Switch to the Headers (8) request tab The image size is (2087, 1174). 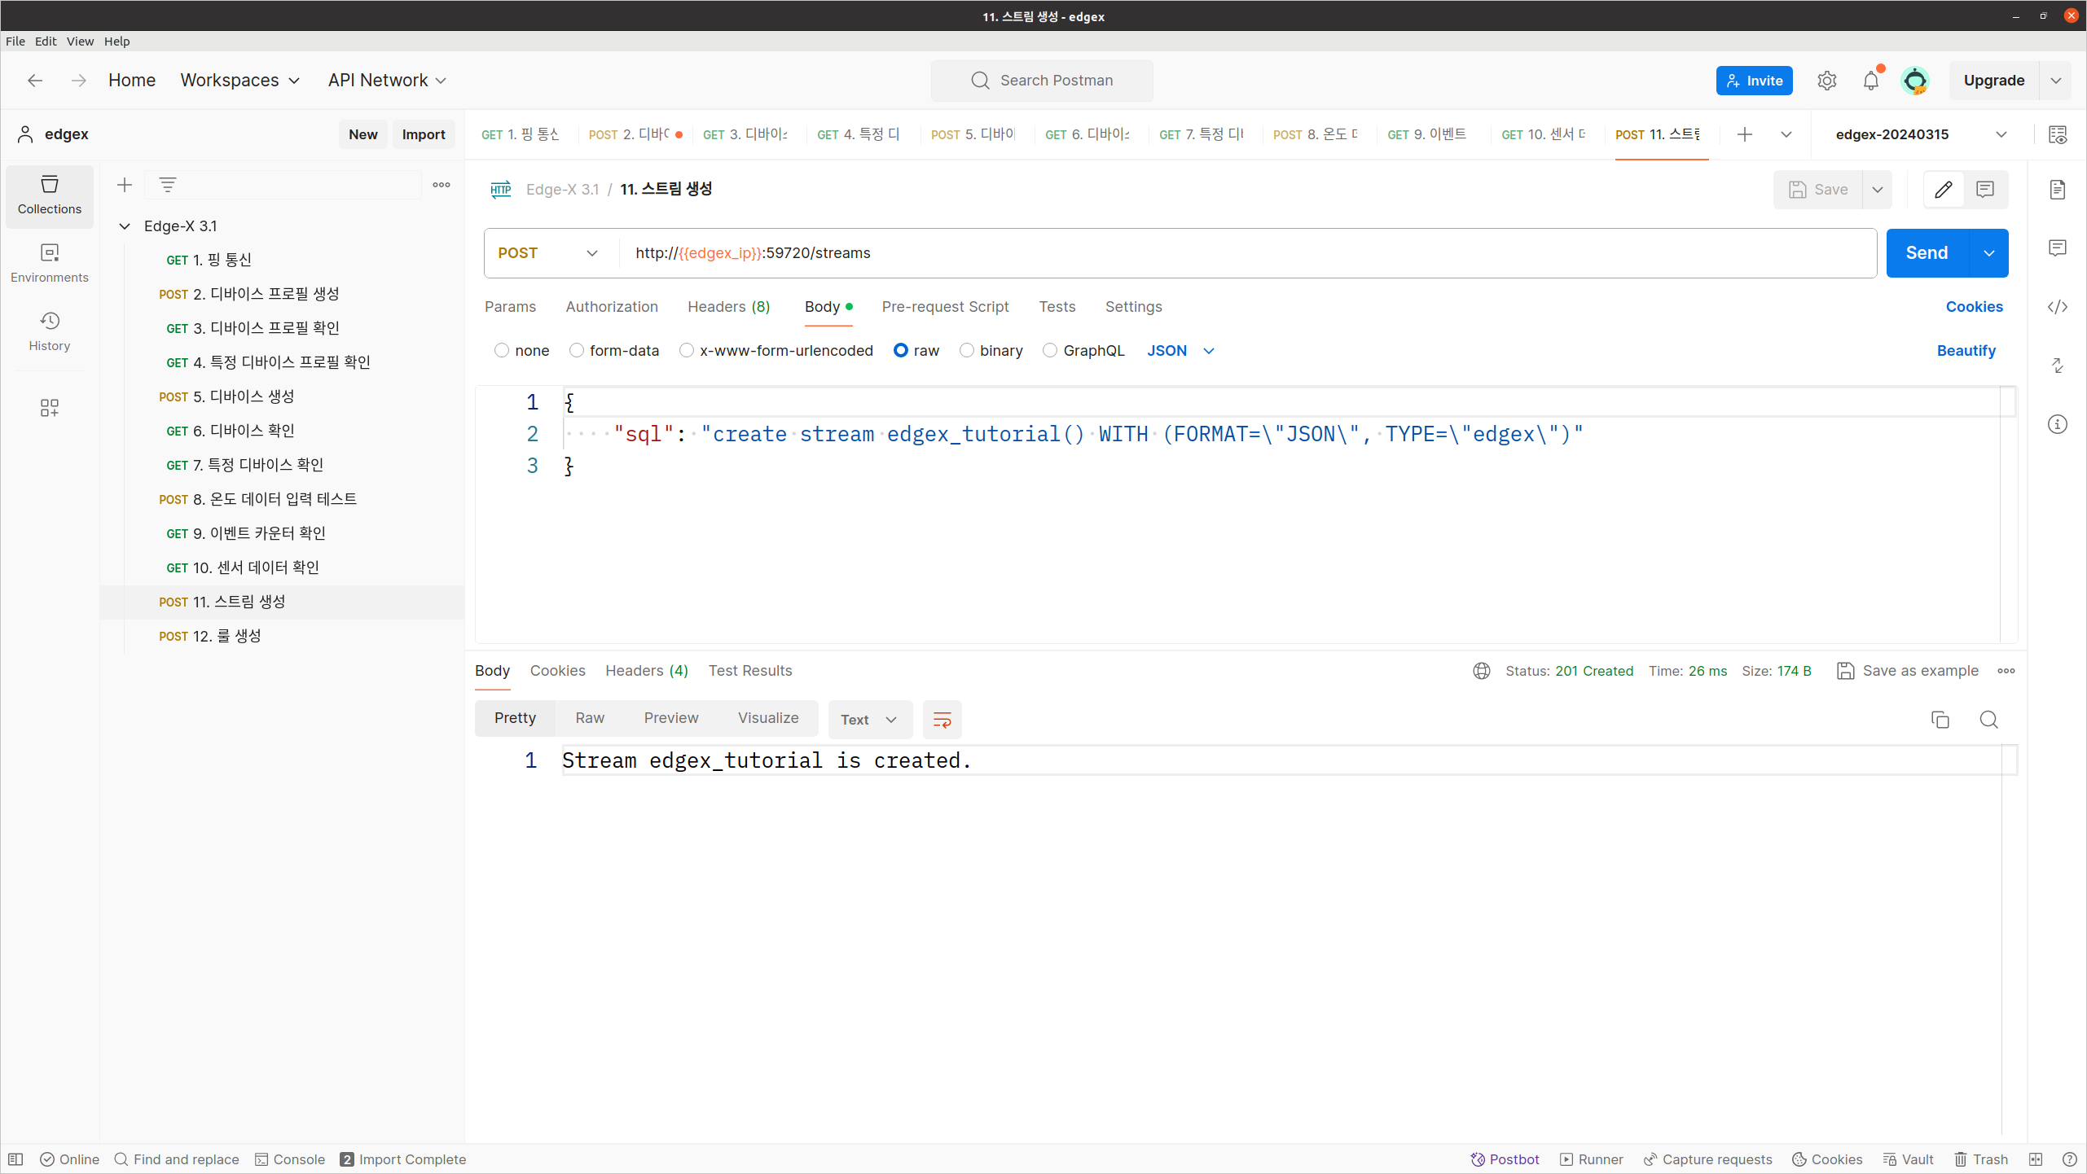tap(728, 307)
